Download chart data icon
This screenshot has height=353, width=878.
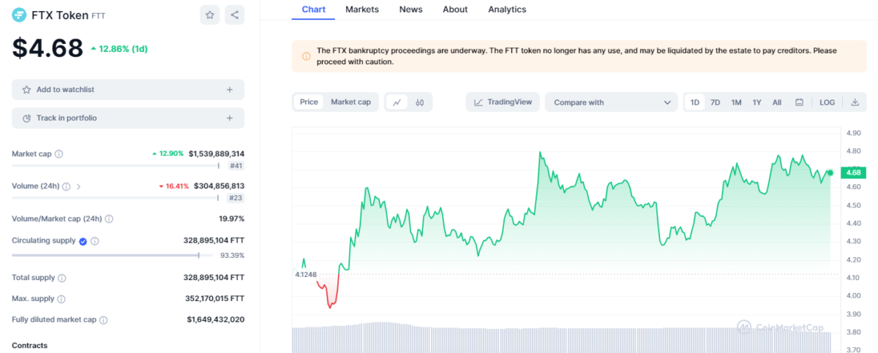click(x=855, y=102)
